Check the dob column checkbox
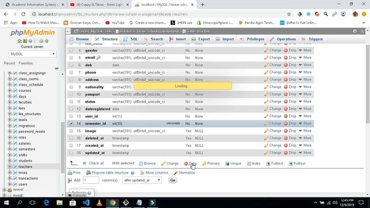 click(71, 65)
